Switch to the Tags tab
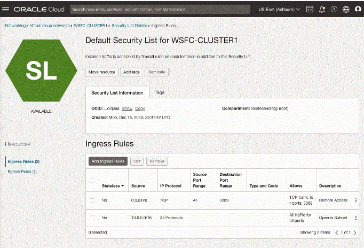364x248 pixels. tap(160, 92)
